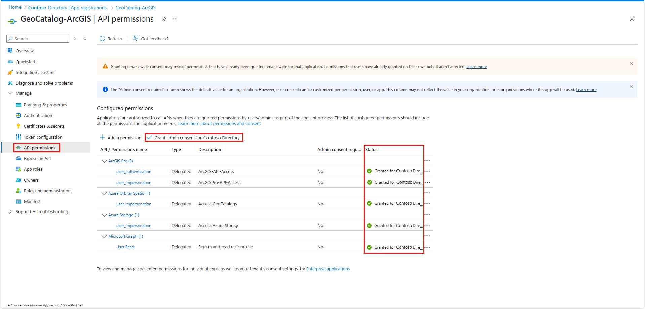This screenshot has width=645, height=309.
Task: Collapse the left navigation menu with double chevron
Action: point(85,39)
